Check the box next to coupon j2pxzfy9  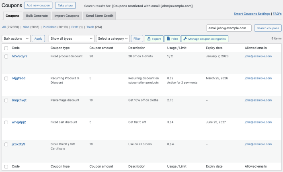(x=6, y=144)
